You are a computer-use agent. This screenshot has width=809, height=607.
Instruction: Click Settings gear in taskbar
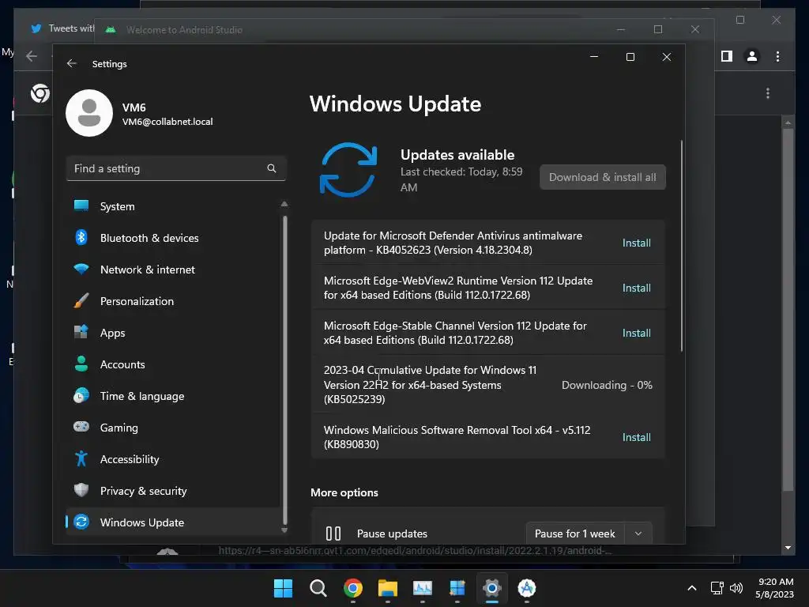pos(491,588)
